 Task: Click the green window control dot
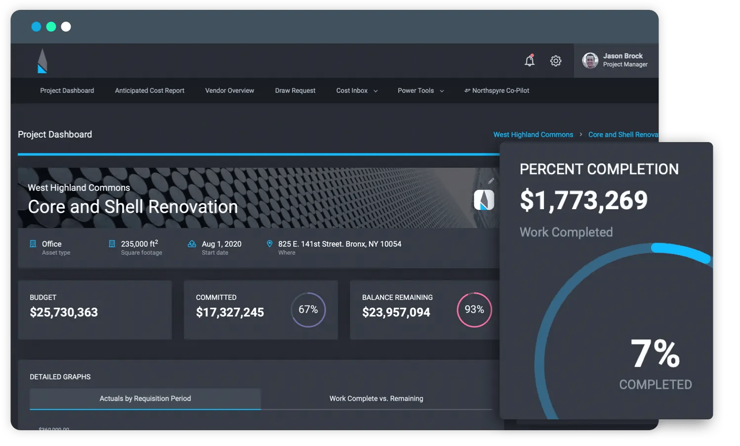tap(51, 27)
